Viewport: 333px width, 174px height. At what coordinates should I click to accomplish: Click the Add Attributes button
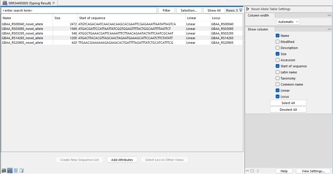pos(122,160)
